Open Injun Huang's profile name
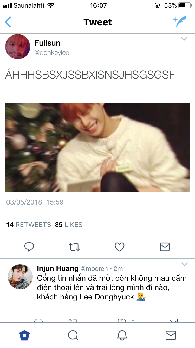This screenshot has width=195, height=348. [x=58, y=268]
